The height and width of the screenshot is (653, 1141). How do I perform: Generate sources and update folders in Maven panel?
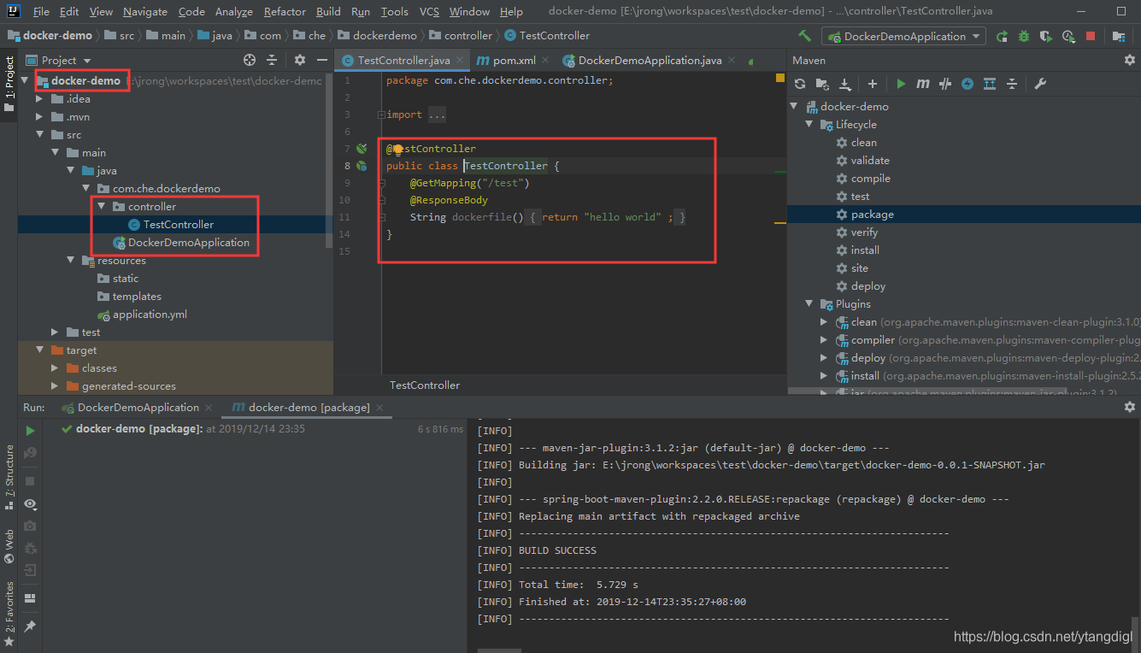[x=822, y=84]
